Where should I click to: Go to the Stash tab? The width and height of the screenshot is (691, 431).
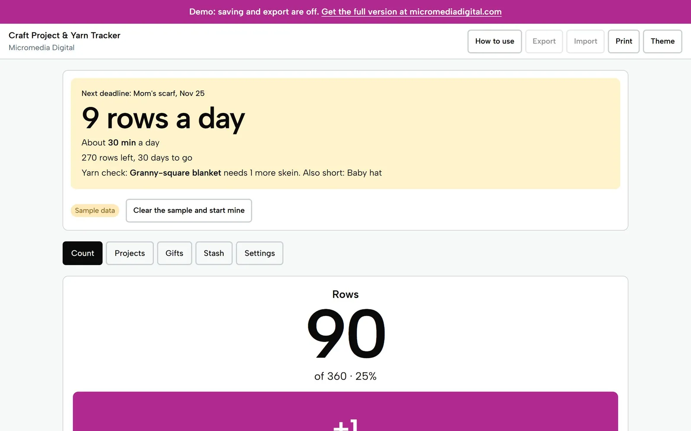214,253
